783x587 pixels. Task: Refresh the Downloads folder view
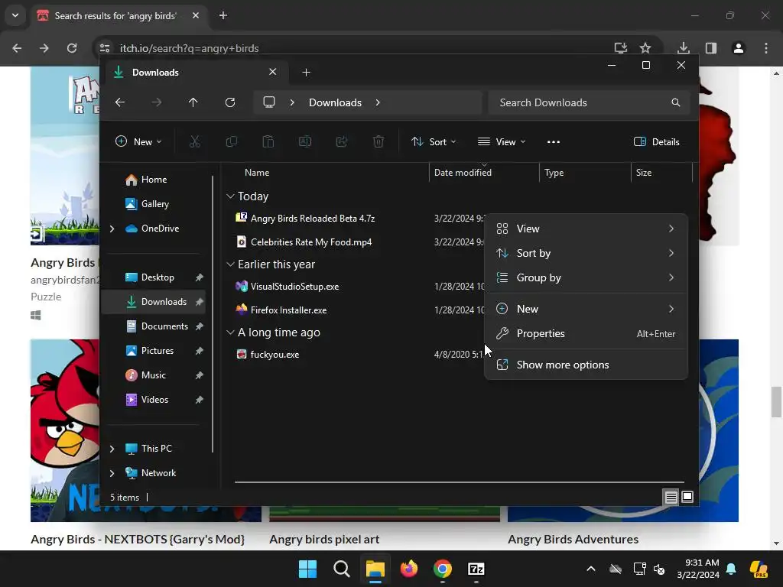[230, 102]
